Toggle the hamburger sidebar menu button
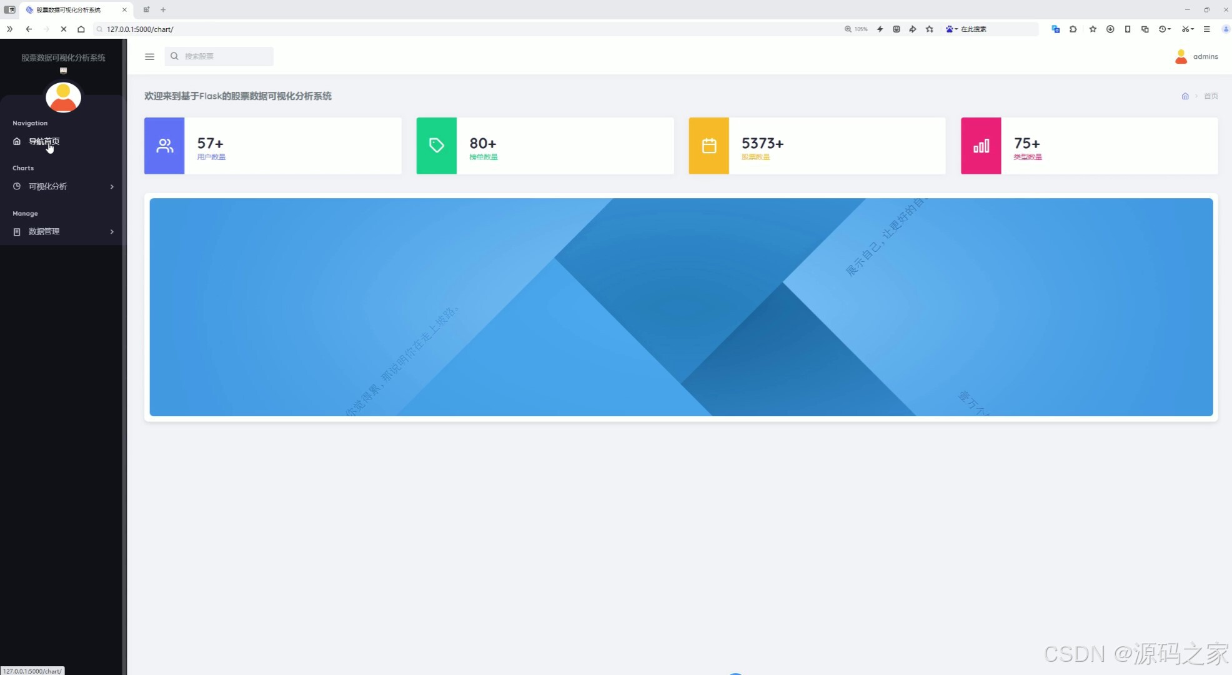Viewport: 1232px width, 675px height. point(149,56)
